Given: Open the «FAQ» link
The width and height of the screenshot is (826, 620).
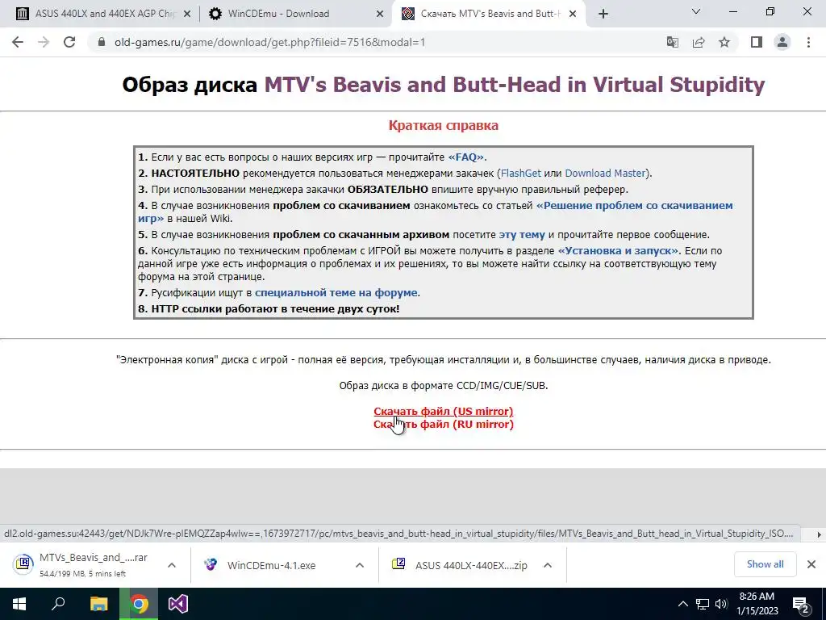Looking at the screenshot, I should [x=465, y=157].
